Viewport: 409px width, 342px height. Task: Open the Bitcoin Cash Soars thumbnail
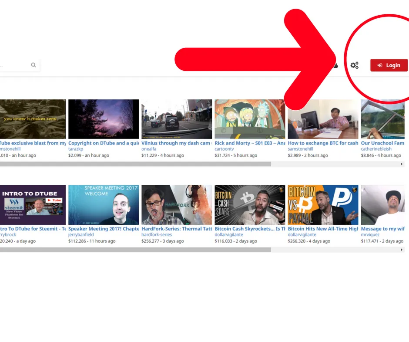250,205
